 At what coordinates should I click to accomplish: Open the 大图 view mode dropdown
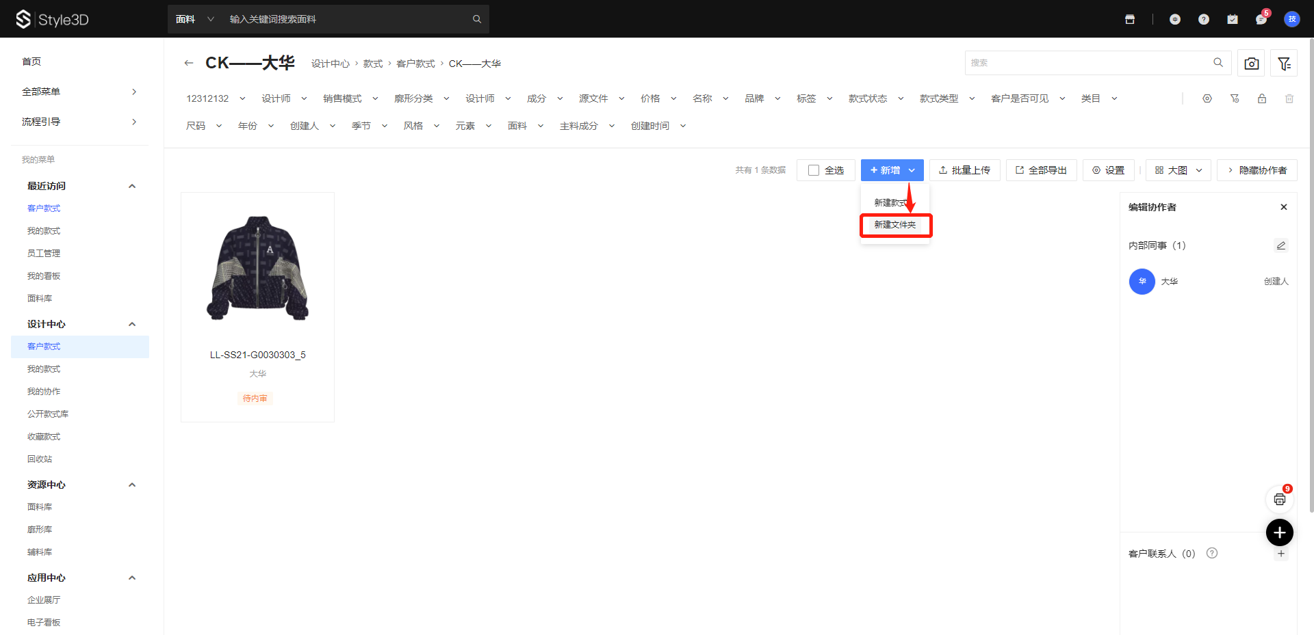pyautogui.click(x=1178, y=170)
